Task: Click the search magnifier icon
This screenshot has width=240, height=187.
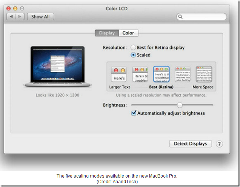Action: (x=180, y=17)
